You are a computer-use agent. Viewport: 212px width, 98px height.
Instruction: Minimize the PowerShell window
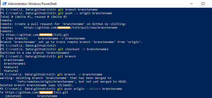coord(192,4)
